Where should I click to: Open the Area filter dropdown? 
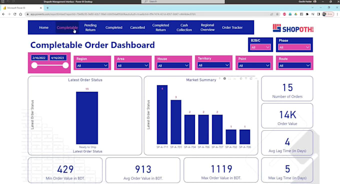click(132, 65)
